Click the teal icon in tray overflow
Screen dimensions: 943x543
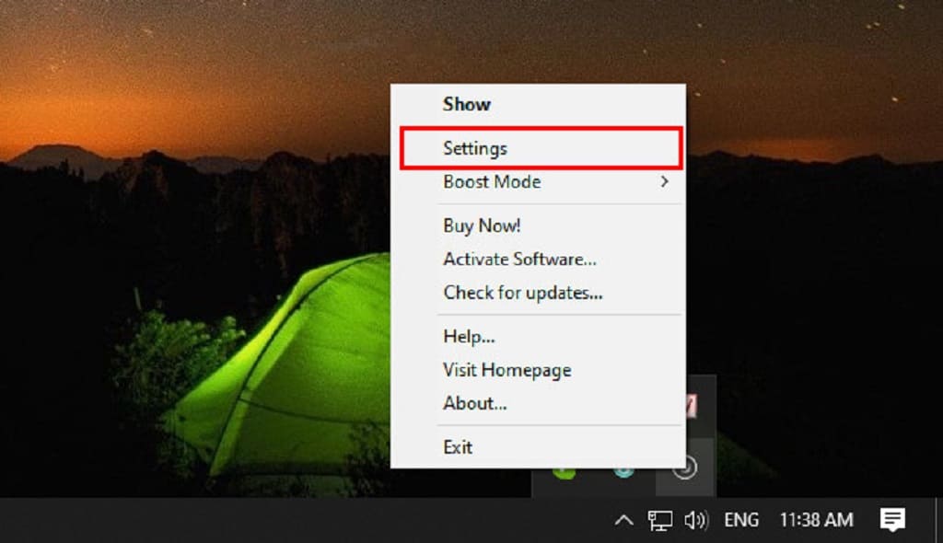623,472
